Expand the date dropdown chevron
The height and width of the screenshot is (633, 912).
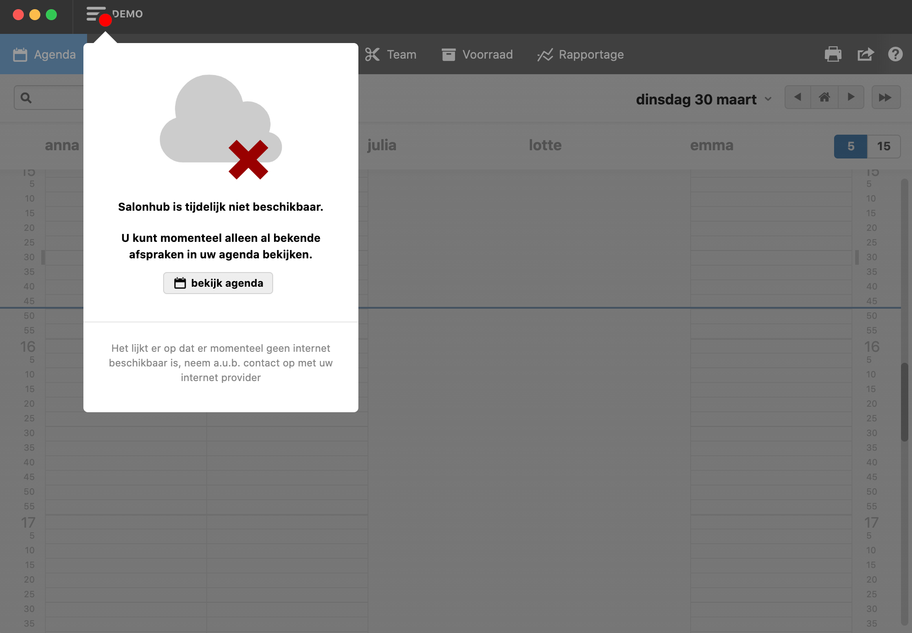click(768, 99)
